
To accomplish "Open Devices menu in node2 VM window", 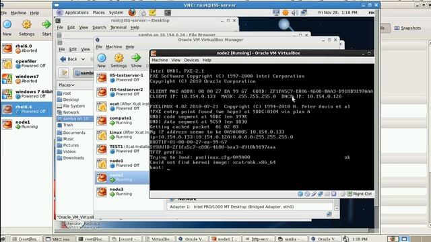I will tap(191, 60).
